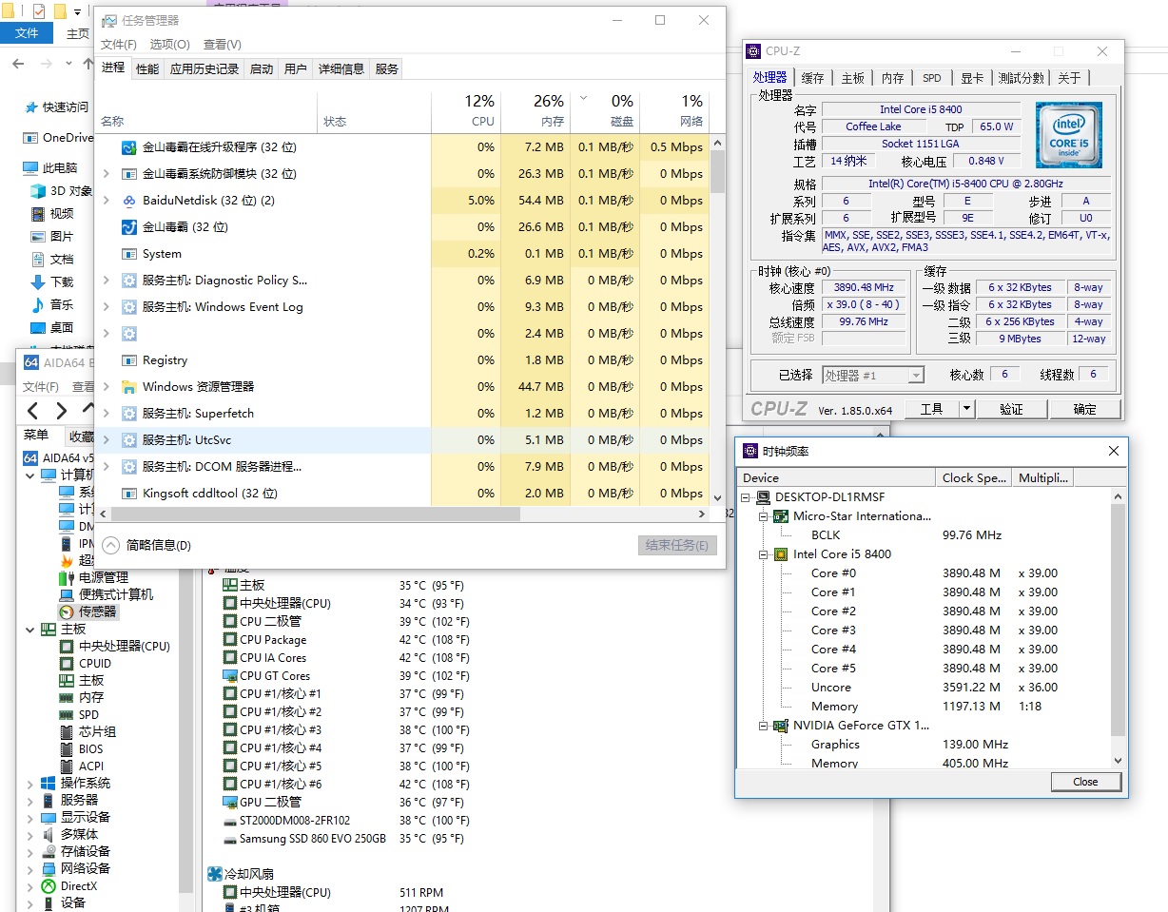Click the 网络设备 icon in AIDA64 tree
This screenshot has height=912, width=1168.
[49, 868]
